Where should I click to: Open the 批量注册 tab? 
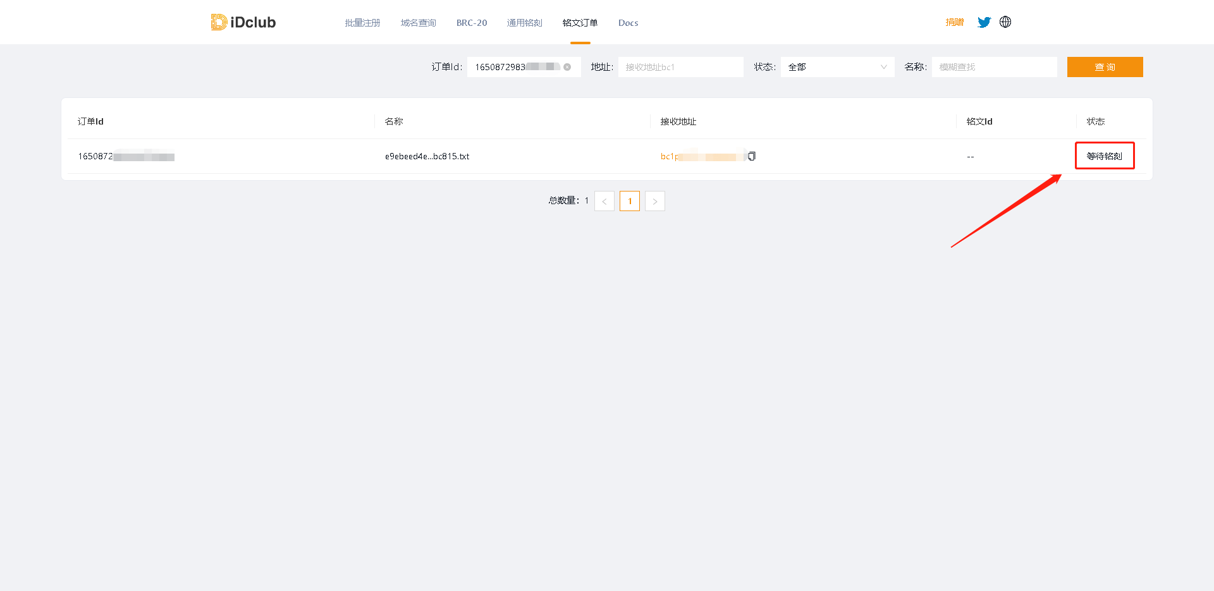[x=362, y=23]
